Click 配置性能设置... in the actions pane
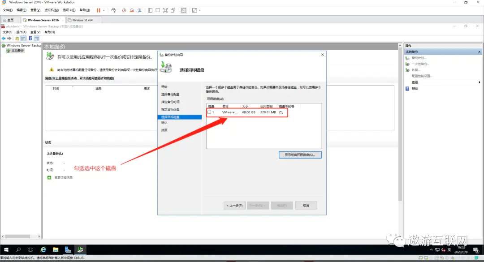Screen dimensions: 484x262 click(x=422, y=76)
